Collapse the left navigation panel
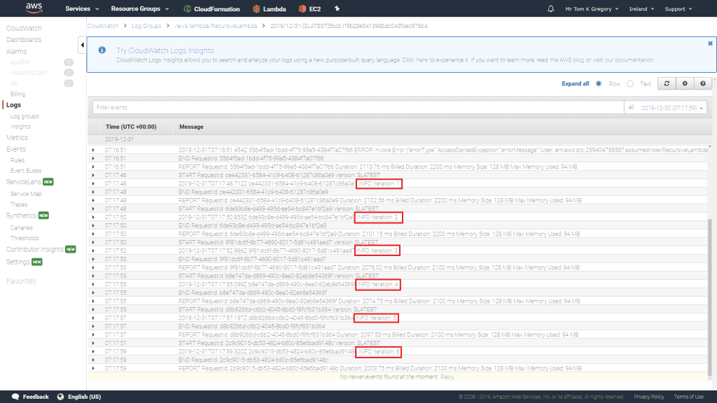Image resolution: width=717 pixels, height=403 pixels. (x=82, y=45)
